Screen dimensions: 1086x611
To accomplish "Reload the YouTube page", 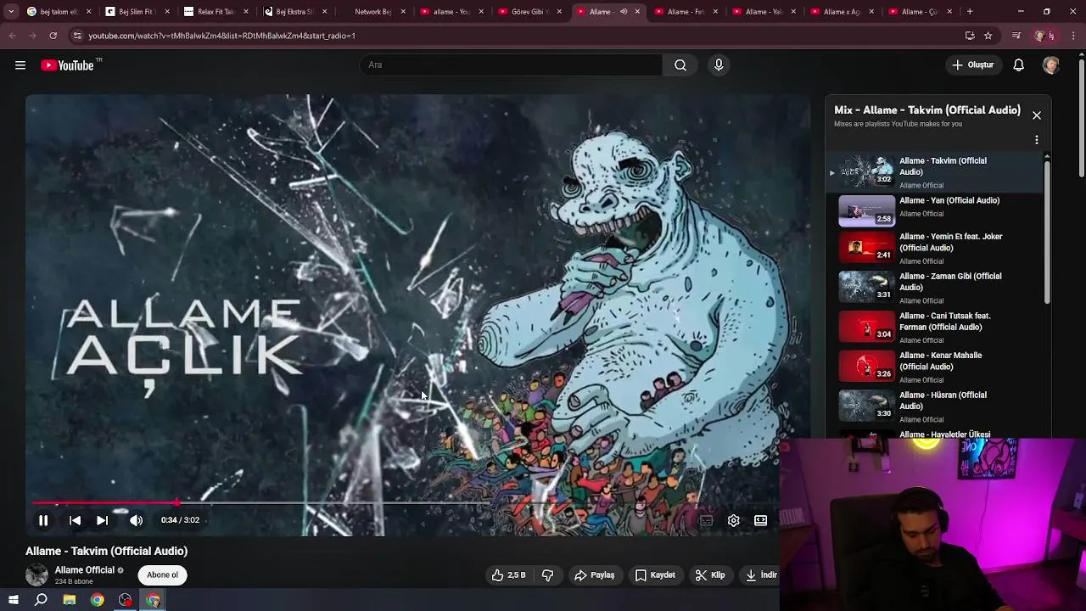I will (x=53, y=36).
